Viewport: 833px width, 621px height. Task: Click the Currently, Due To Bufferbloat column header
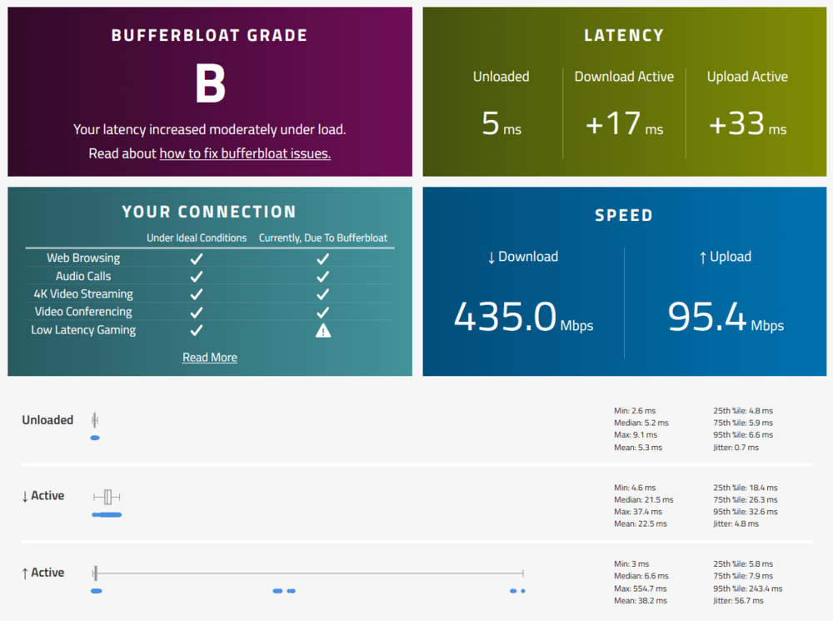coord(322,238)
